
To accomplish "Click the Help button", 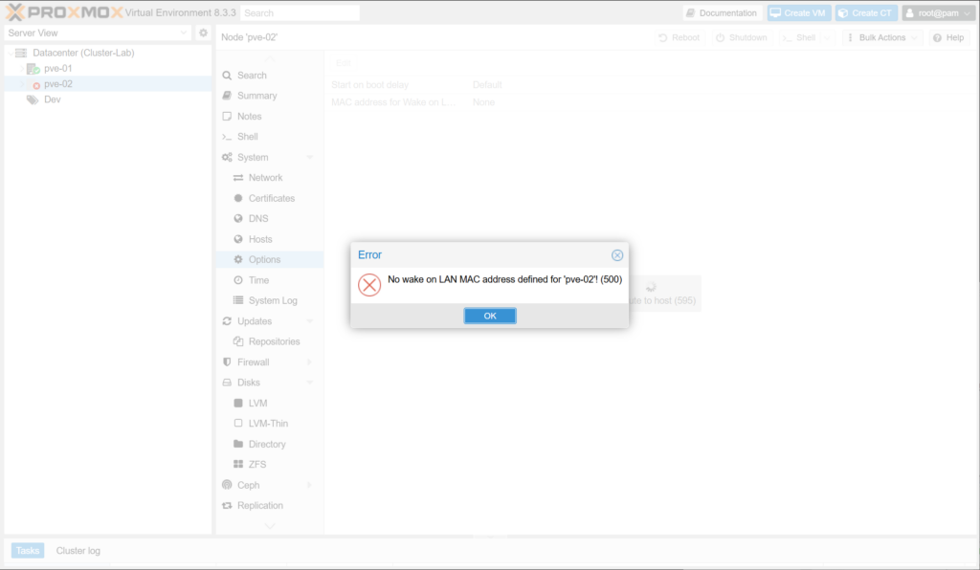I will coord(948,37).
